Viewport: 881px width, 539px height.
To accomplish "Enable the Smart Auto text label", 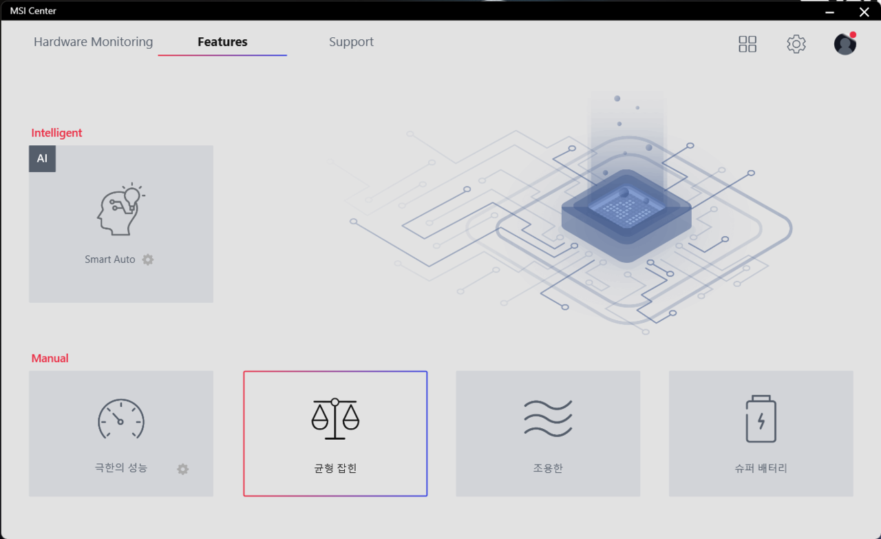I will click(109, 260).
